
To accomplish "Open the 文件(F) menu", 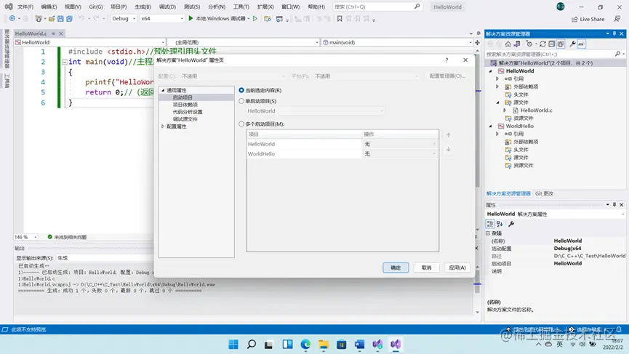I will [25, 7].
